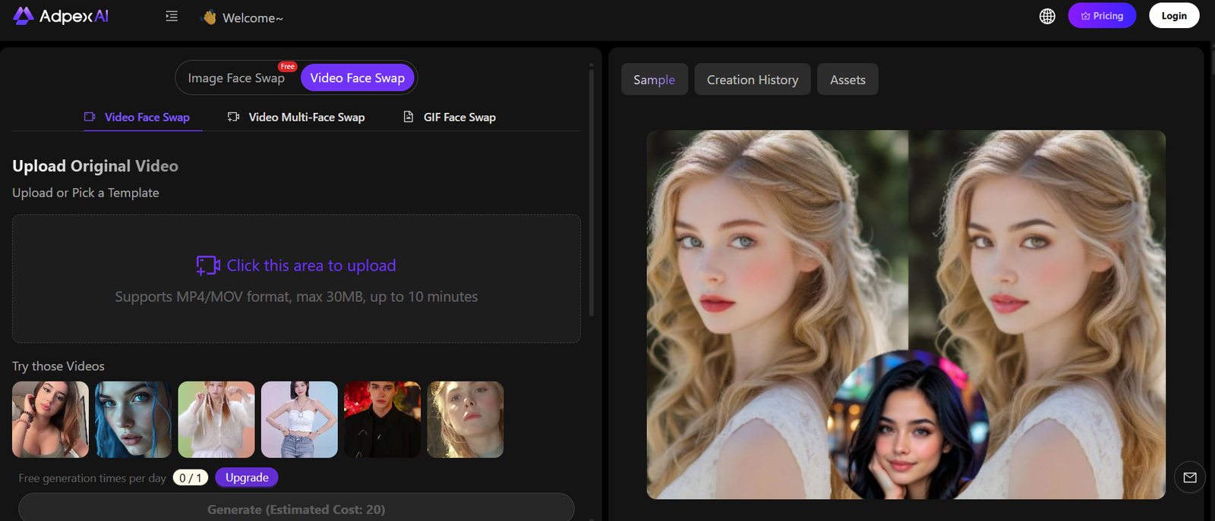Click the video upload icon
Image resolution: width=1215 pixels, height=521 pixels.
[207, 265]
